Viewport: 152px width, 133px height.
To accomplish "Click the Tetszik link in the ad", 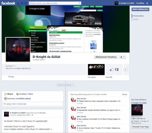I will pyautogui.click(x=136, y=121).
